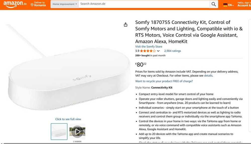The width and height of the screenshot is (251, 144).
Task: Click inside the Search Amazon.de field
Action: (x=144, y=4)
